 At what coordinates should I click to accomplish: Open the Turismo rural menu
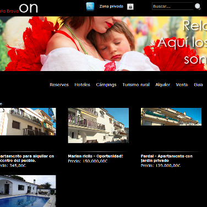point(136,85)
